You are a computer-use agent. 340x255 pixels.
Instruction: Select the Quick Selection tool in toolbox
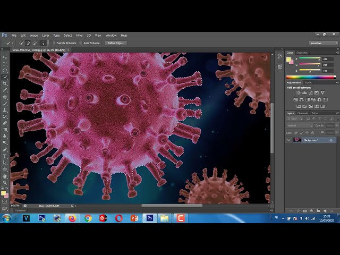(x=5, y=76)
